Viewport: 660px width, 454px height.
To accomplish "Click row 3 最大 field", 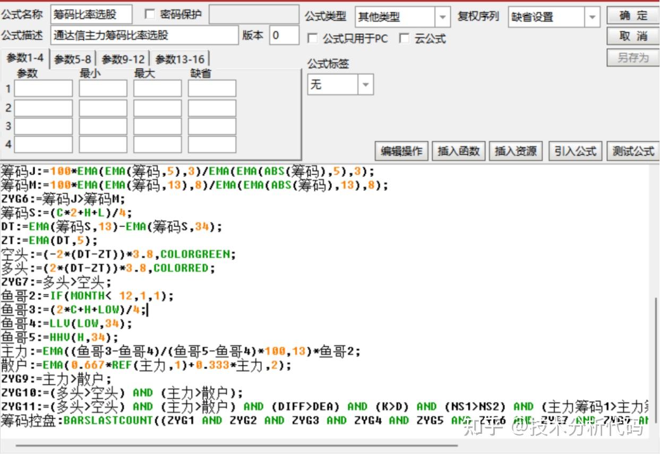I will 157,126.
